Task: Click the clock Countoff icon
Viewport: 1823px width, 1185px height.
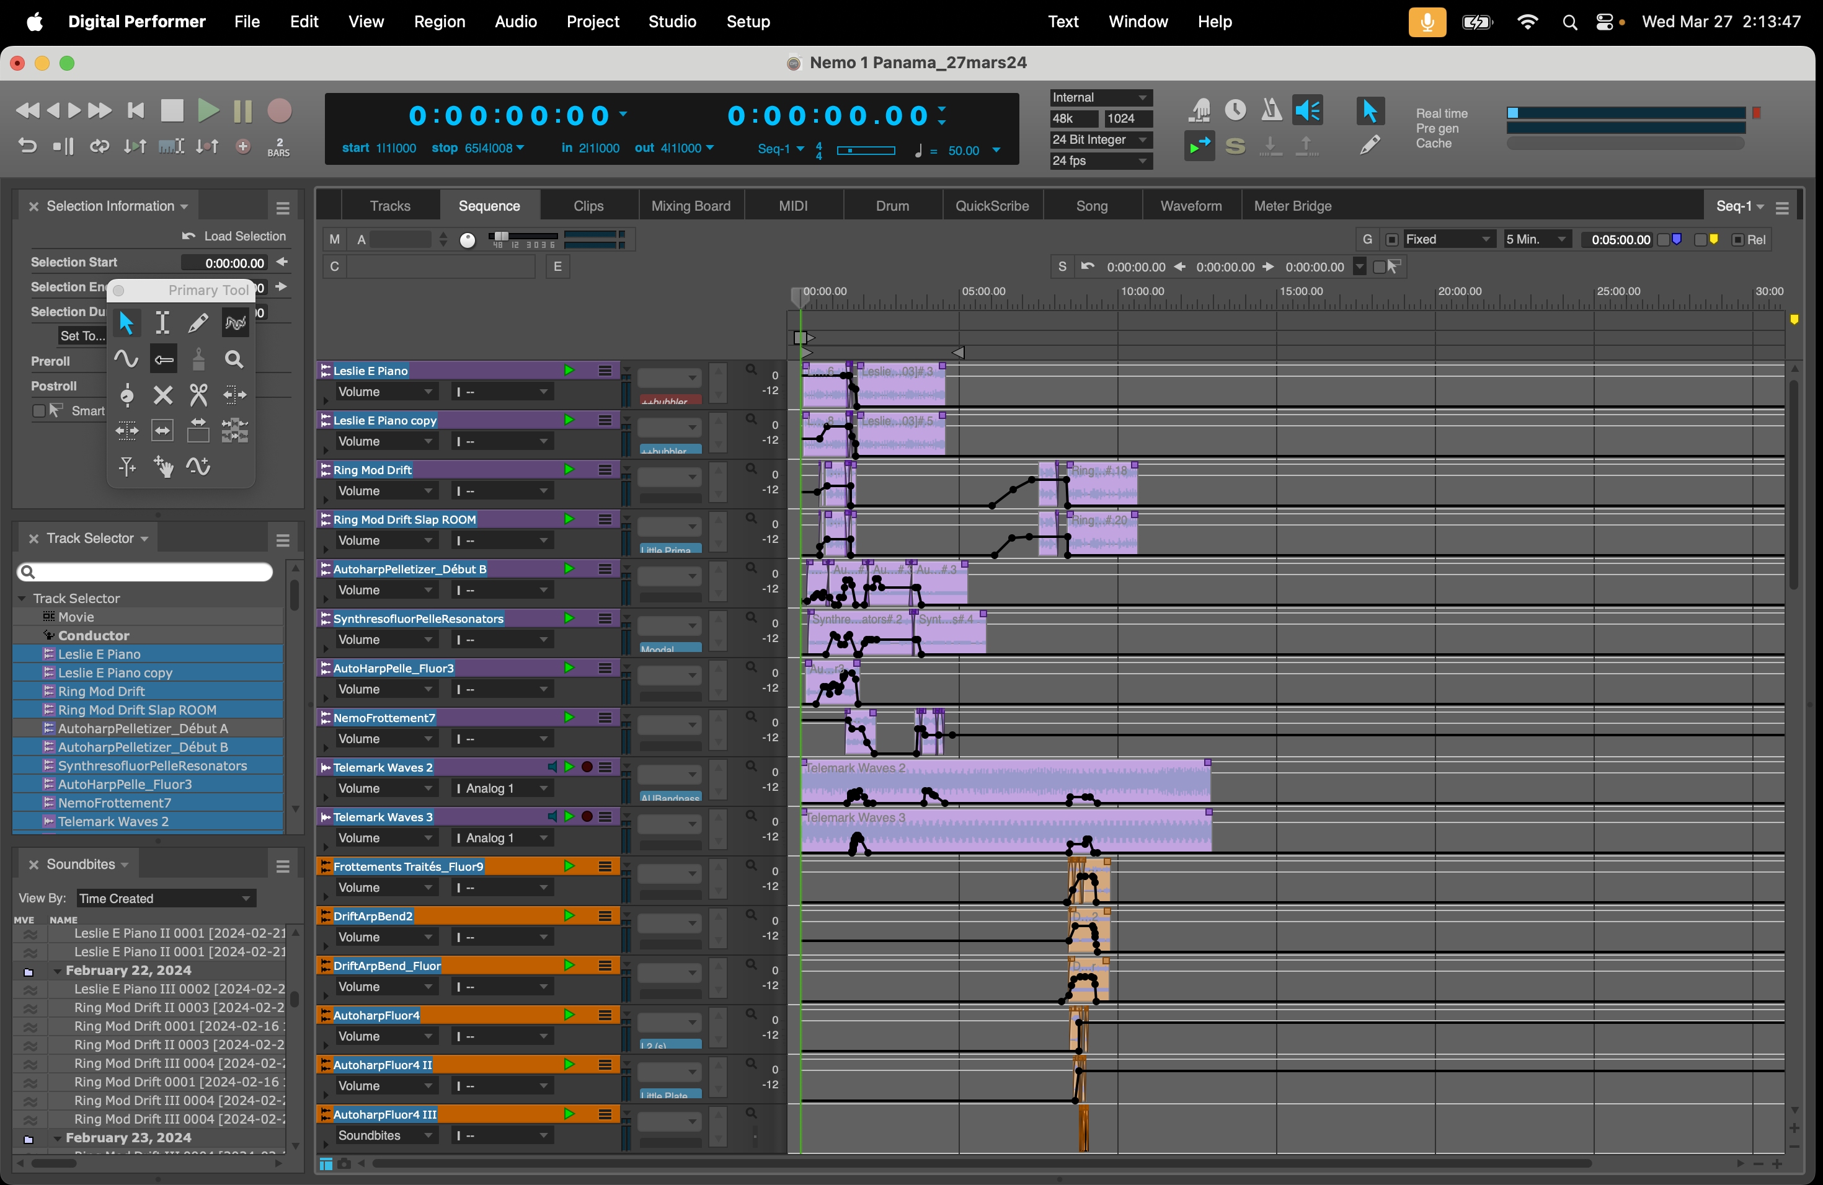Action: point(1236,110)
